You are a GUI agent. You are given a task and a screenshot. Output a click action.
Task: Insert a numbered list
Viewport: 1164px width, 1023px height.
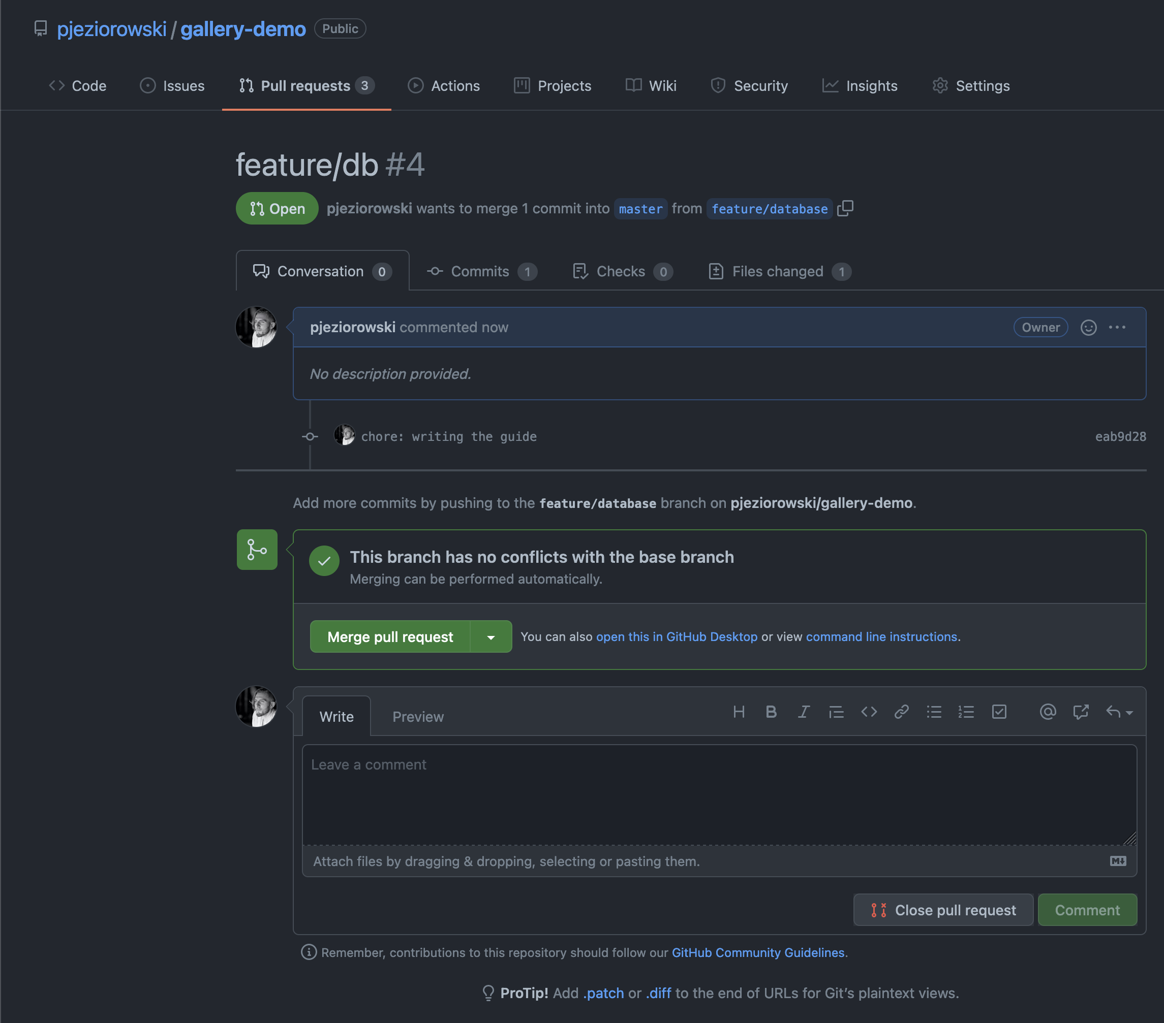point(966,712)
